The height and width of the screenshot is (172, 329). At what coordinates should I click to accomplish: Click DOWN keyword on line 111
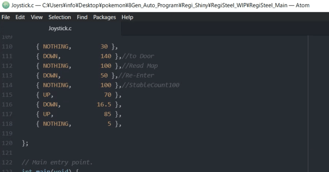click(x=50, y=56)
